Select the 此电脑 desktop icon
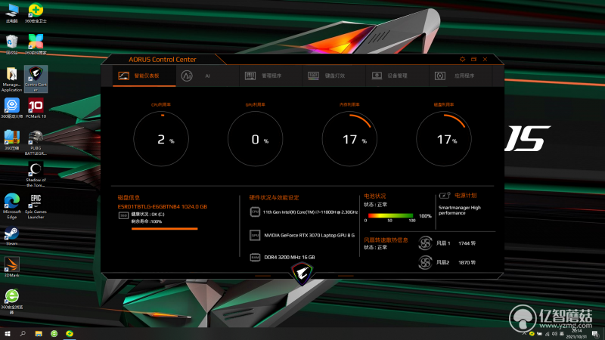The height and width of the screenshot is (340, 605). click(x=12, y=13)
